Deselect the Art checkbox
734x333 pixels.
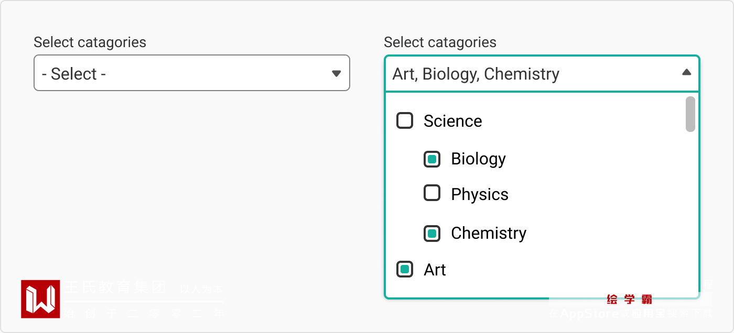(x=405, y=270)
